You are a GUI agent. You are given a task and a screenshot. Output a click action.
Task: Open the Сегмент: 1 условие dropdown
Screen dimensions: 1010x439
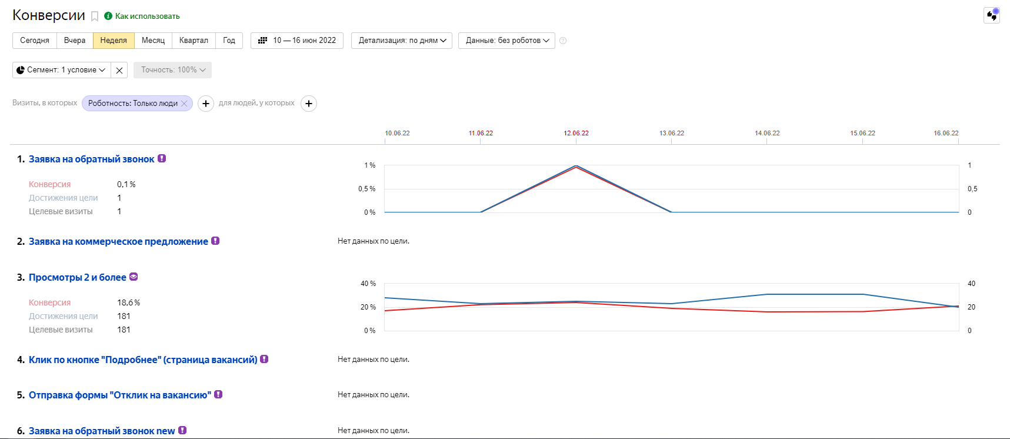coord(62,70)
